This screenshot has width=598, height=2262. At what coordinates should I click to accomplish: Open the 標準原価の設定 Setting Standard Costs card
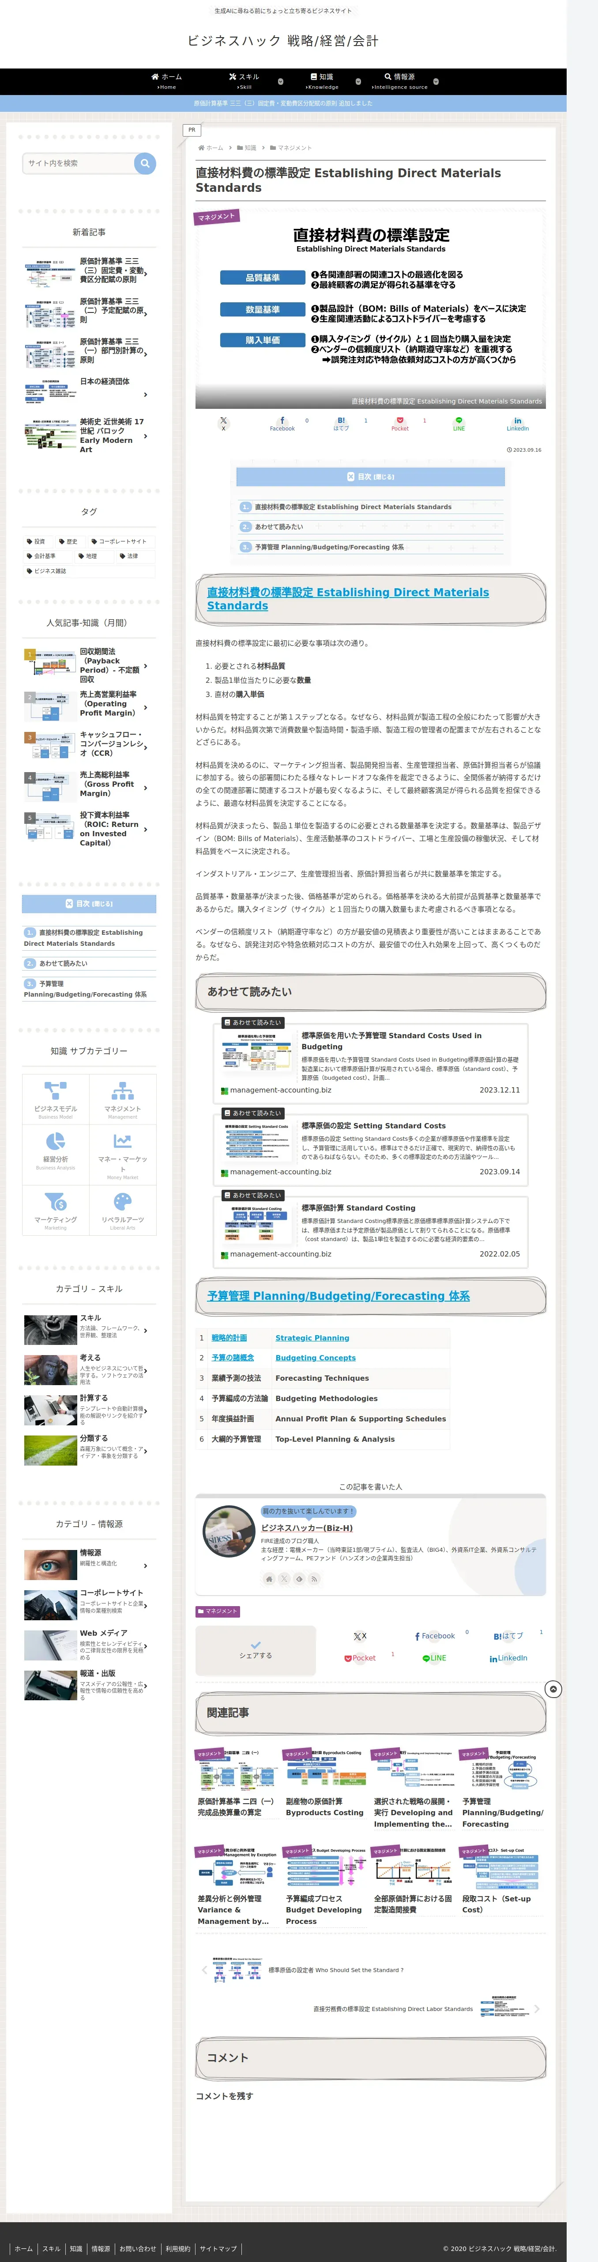[x=370, y=1150]
